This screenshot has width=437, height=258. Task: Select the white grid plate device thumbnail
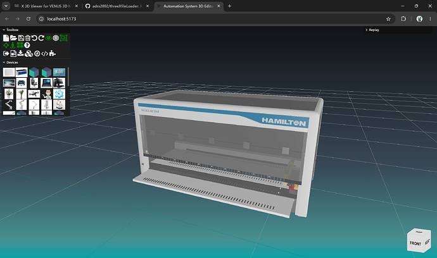(9, 72)
